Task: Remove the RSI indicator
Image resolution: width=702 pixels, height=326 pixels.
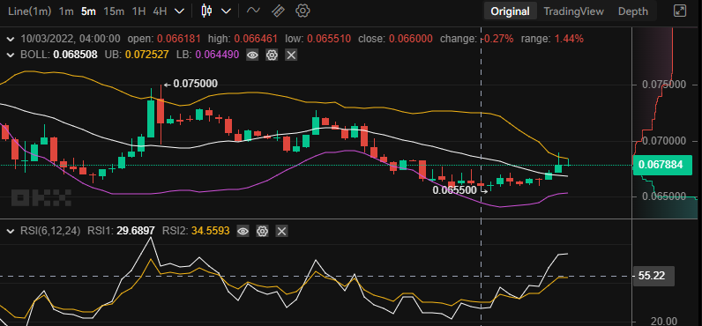Action: (x=281, y=231)
